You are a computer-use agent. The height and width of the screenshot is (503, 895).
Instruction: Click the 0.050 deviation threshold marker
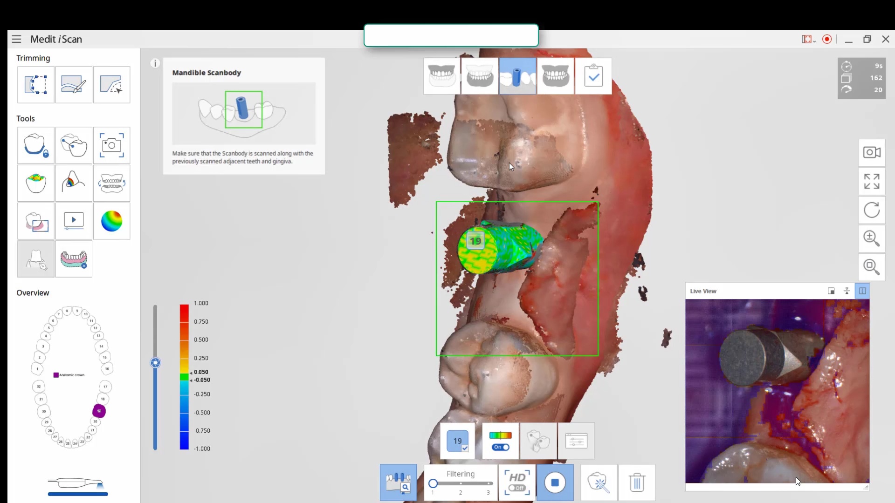pos(201,372)
